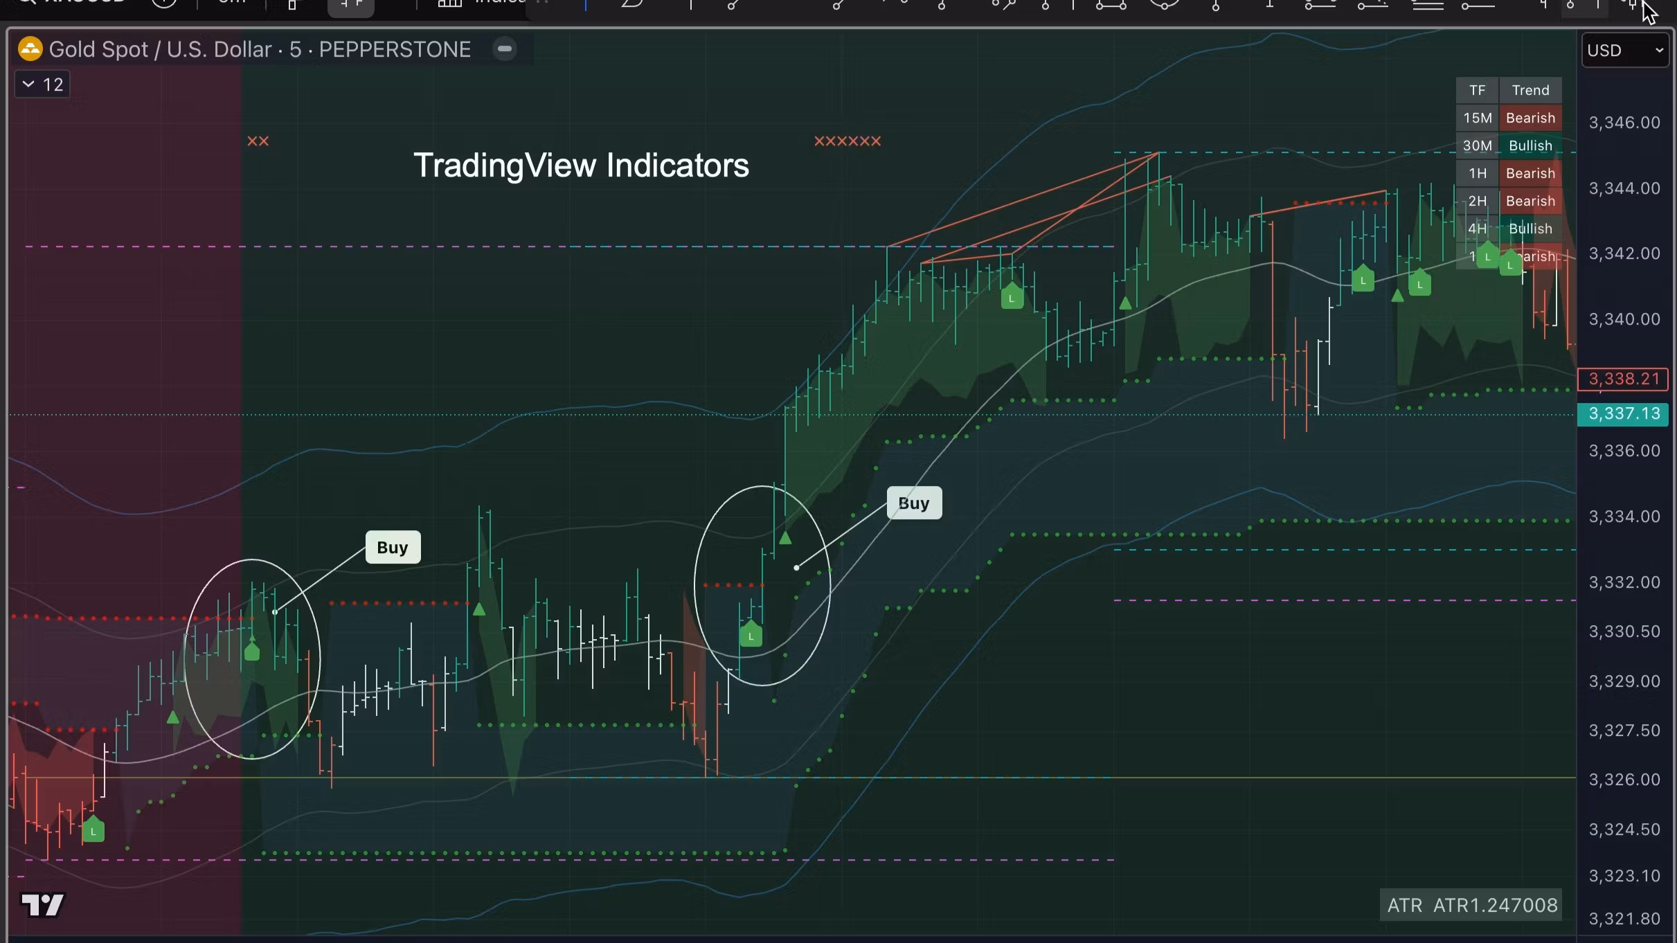
Task: Click the L marker at the bottom-left red candles
Action: (93, 830)
